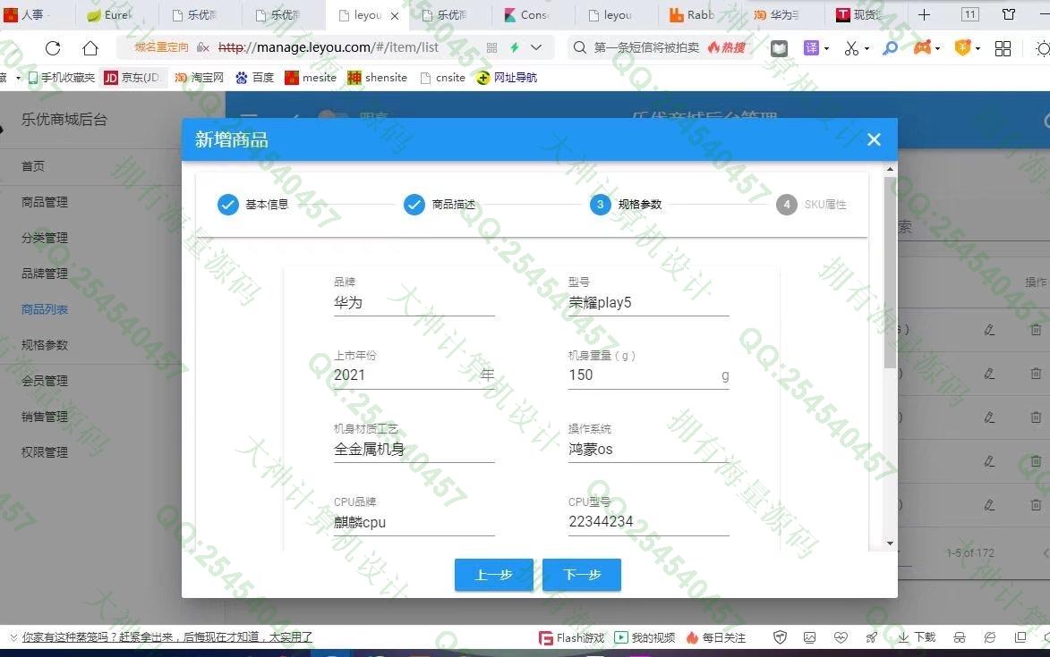1050x657 pixels.
Task: Click the 机身材质工艺 field
Action: pos(414,449)
